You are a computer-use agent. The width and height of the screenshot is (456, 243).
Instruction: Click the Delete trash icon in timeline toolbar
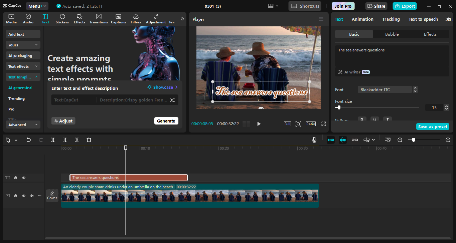pos(89,140)
